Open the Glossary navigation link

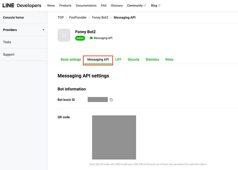(117, 5)
